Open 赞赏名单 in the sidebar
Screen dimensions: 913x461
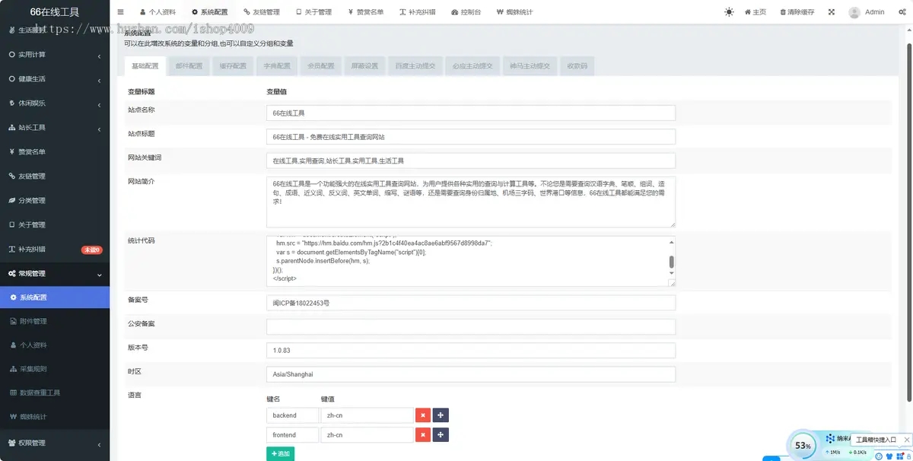(x=55, y=151)
